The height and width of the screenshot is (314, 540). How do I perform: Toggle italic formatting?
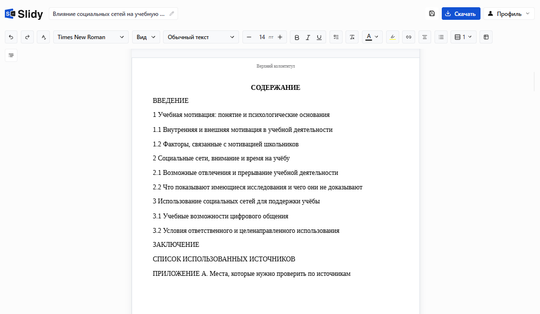(308, 37)
